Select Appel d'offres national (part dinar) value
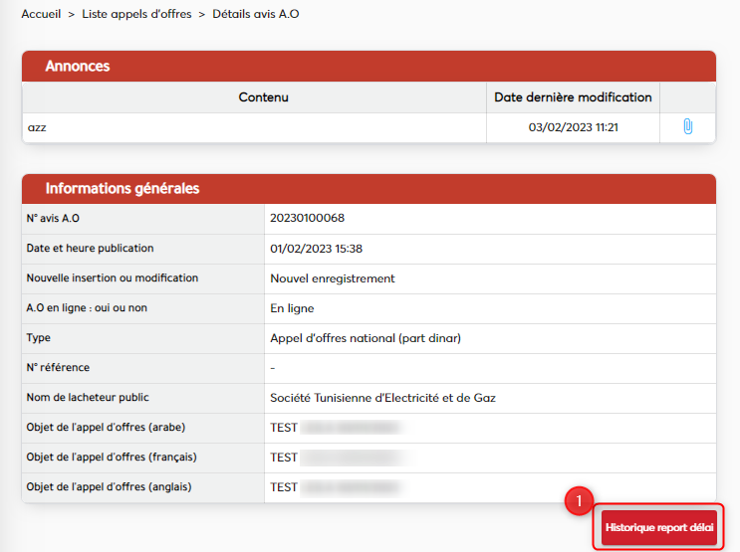Viewport: 740px width, 552px height. [x=366, y=338]
